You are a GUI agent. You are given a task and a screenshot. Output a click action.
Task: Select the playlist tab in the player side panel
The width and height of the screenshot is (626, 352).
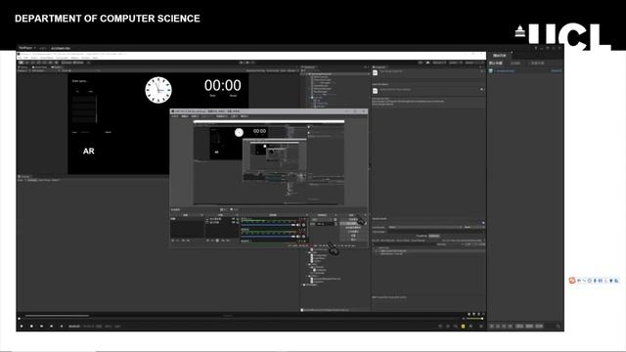[x=499, y=56]
